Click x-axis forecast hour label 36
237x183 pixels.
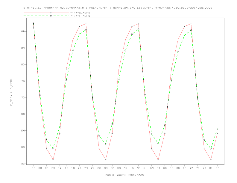pos(112,168)
